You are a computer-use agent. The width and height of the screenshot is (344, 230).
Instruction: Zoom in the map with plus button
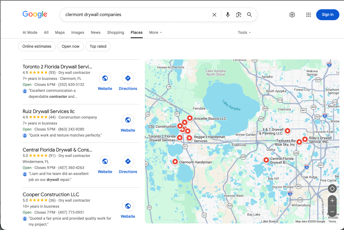click(x=332, y=201)
